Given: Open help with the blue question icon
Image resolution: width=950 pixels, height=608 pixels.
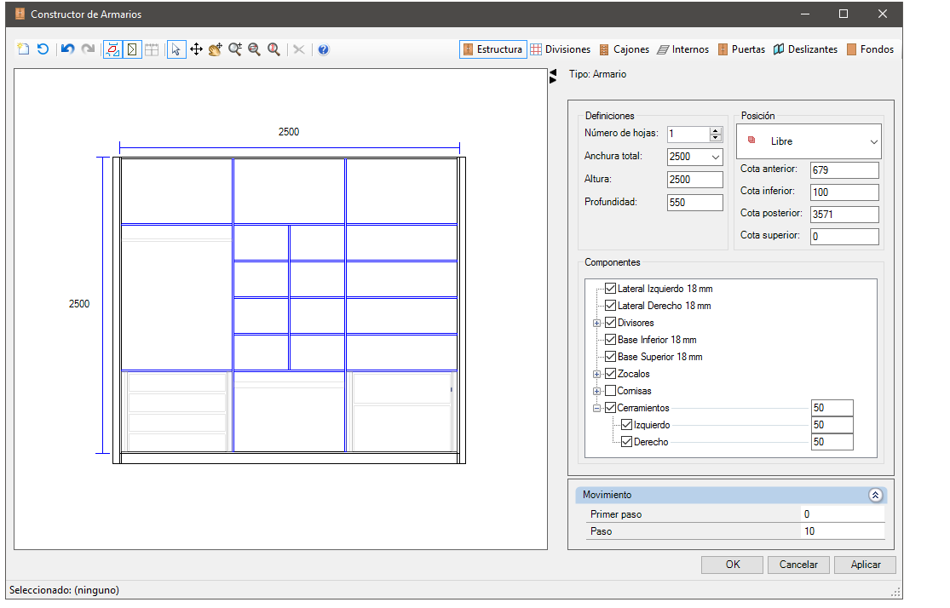Looking at the screenshot, I should tap(324, 49).
